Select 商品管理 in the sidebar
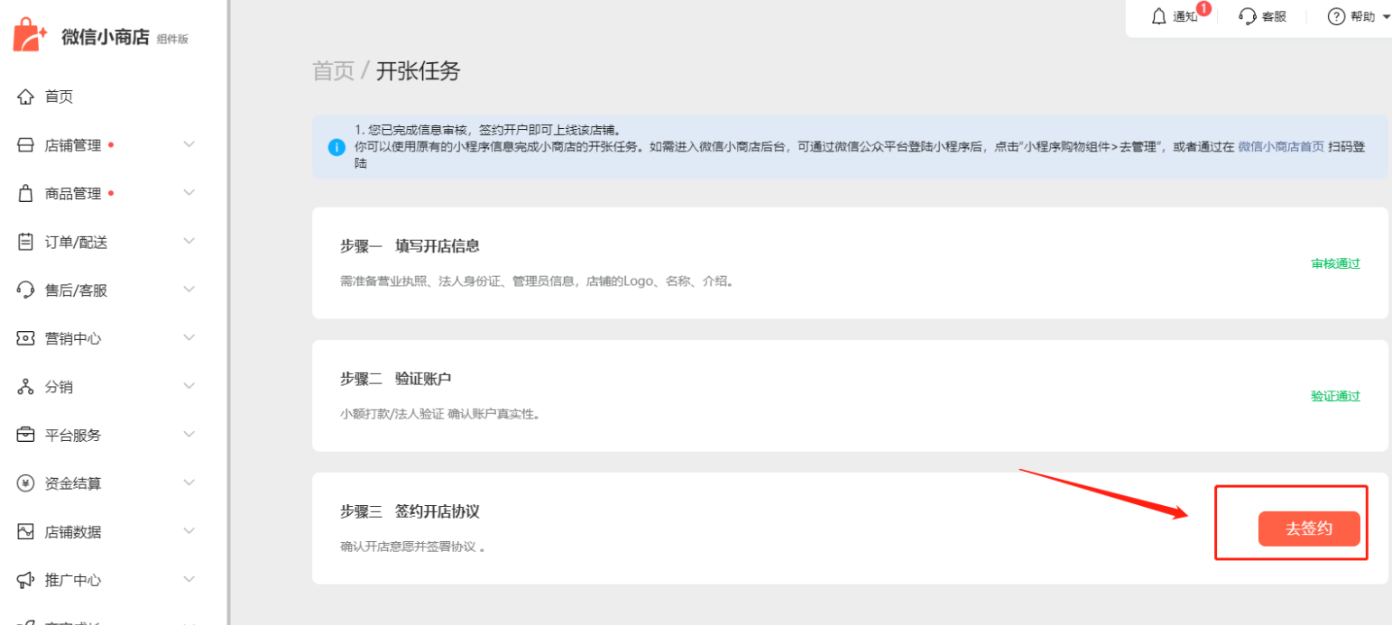This screenshot has height=625, width=1392. coord(73,193)
